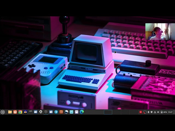Click the battery indicator showing 48%
Screen dimensions: 175x131
[x=164, y=112]
